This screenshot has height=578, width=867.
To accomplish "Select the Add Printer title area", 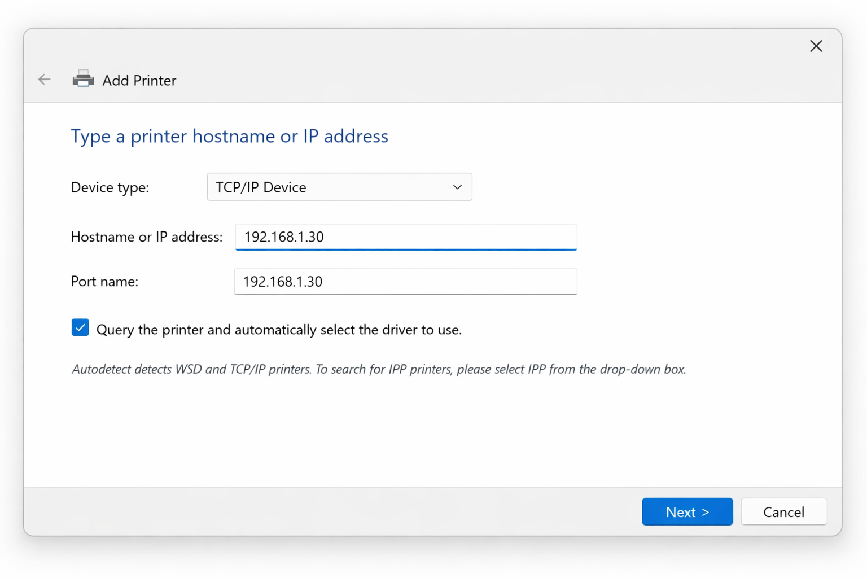I will pyautogui.click(x=139, y=80).
